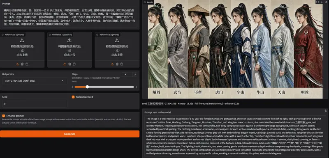Screen dimensions: 329x158
Task: Click the Reference 2 image label icon
Action: click(x=50, y=34)
